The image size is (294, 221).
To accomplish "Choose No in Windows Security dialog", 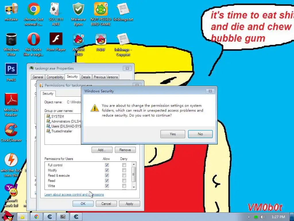I will coord(200,134).
